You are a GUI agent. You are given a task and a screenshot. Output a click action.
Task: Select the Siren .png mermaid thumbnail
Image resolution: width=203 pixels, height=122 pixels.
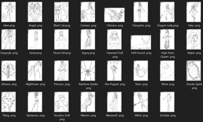[x=141, y=71]
